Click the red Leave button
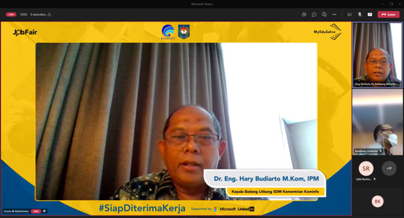The height and width of the screenshot is (218, 404). [388, 15]
